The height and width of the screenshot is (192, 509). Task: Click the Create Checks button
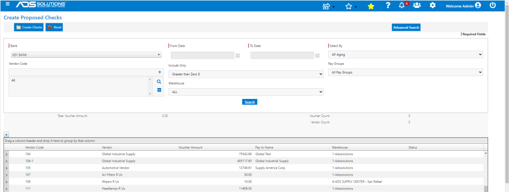click(x=28, y=27)
